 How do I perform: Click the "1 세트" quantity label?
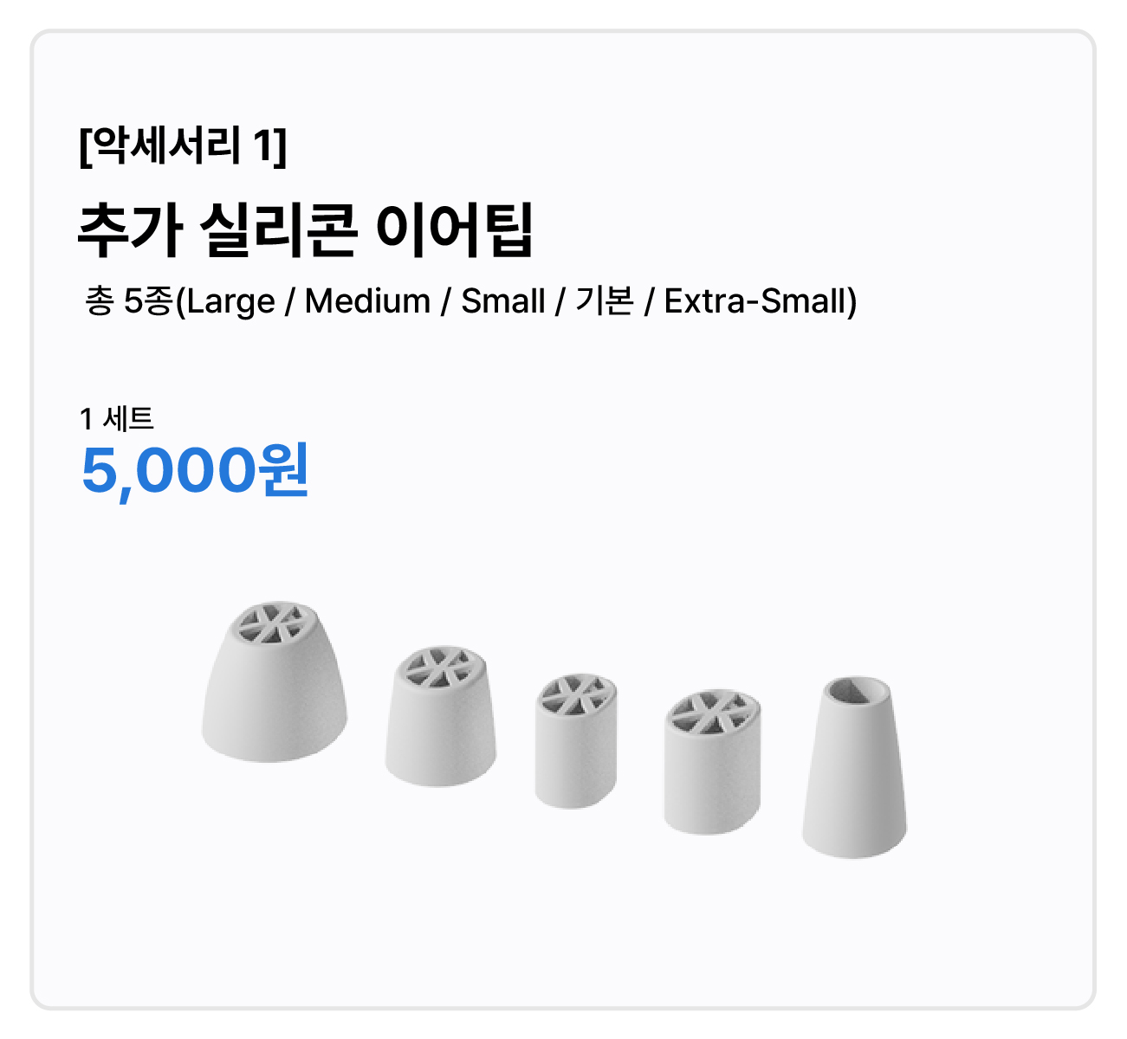pyautogui.click(x=117, y=419)
